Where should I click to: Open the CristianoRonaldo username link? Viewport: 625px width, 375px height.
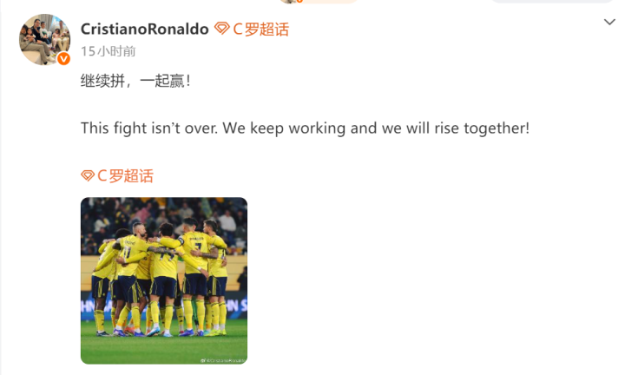coord(145,30)
